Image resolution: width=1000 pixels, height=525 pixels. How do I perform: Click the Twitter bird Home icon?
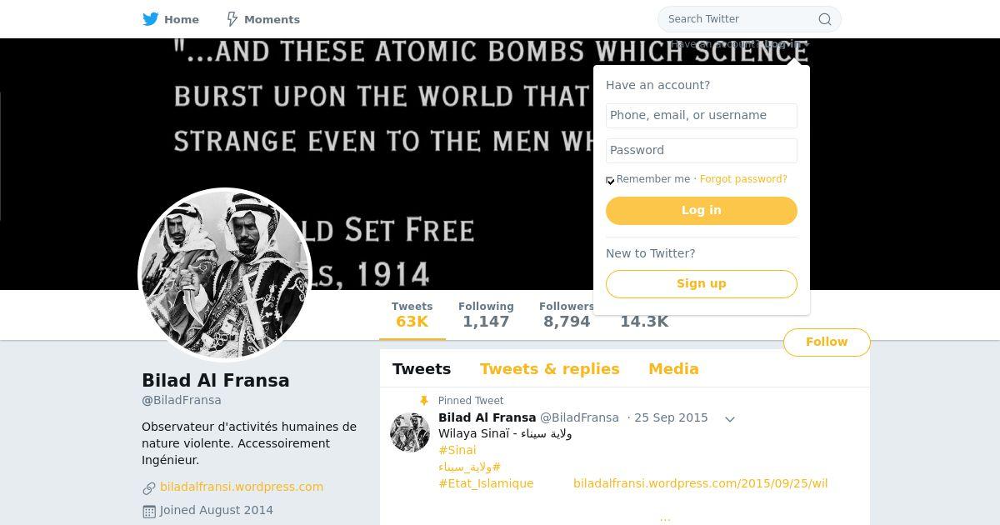pos(151,19)
